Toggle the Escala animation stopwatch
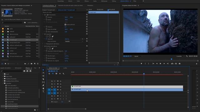Image resolution: width=200 pixels, height=112 pixels. point(47,20)
